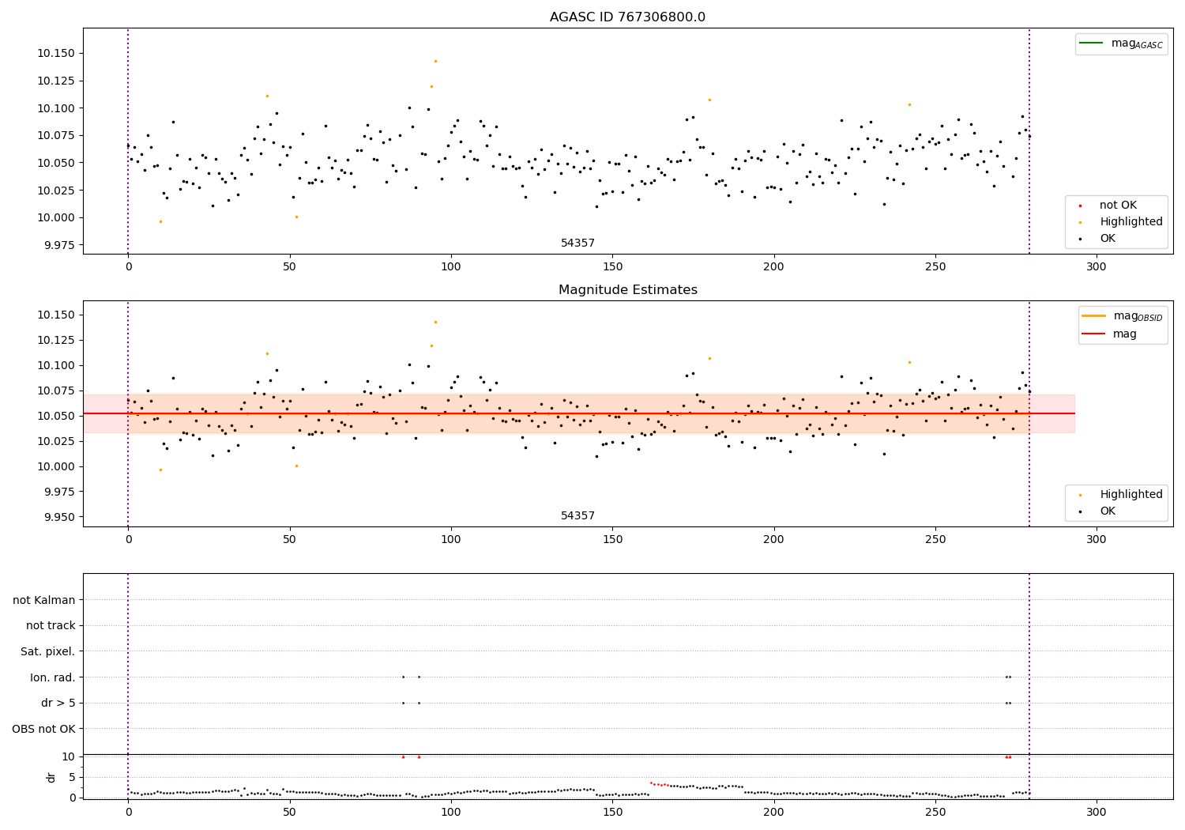
Task: Click the '54357' label in the top plot
Action: click(577, 243)
